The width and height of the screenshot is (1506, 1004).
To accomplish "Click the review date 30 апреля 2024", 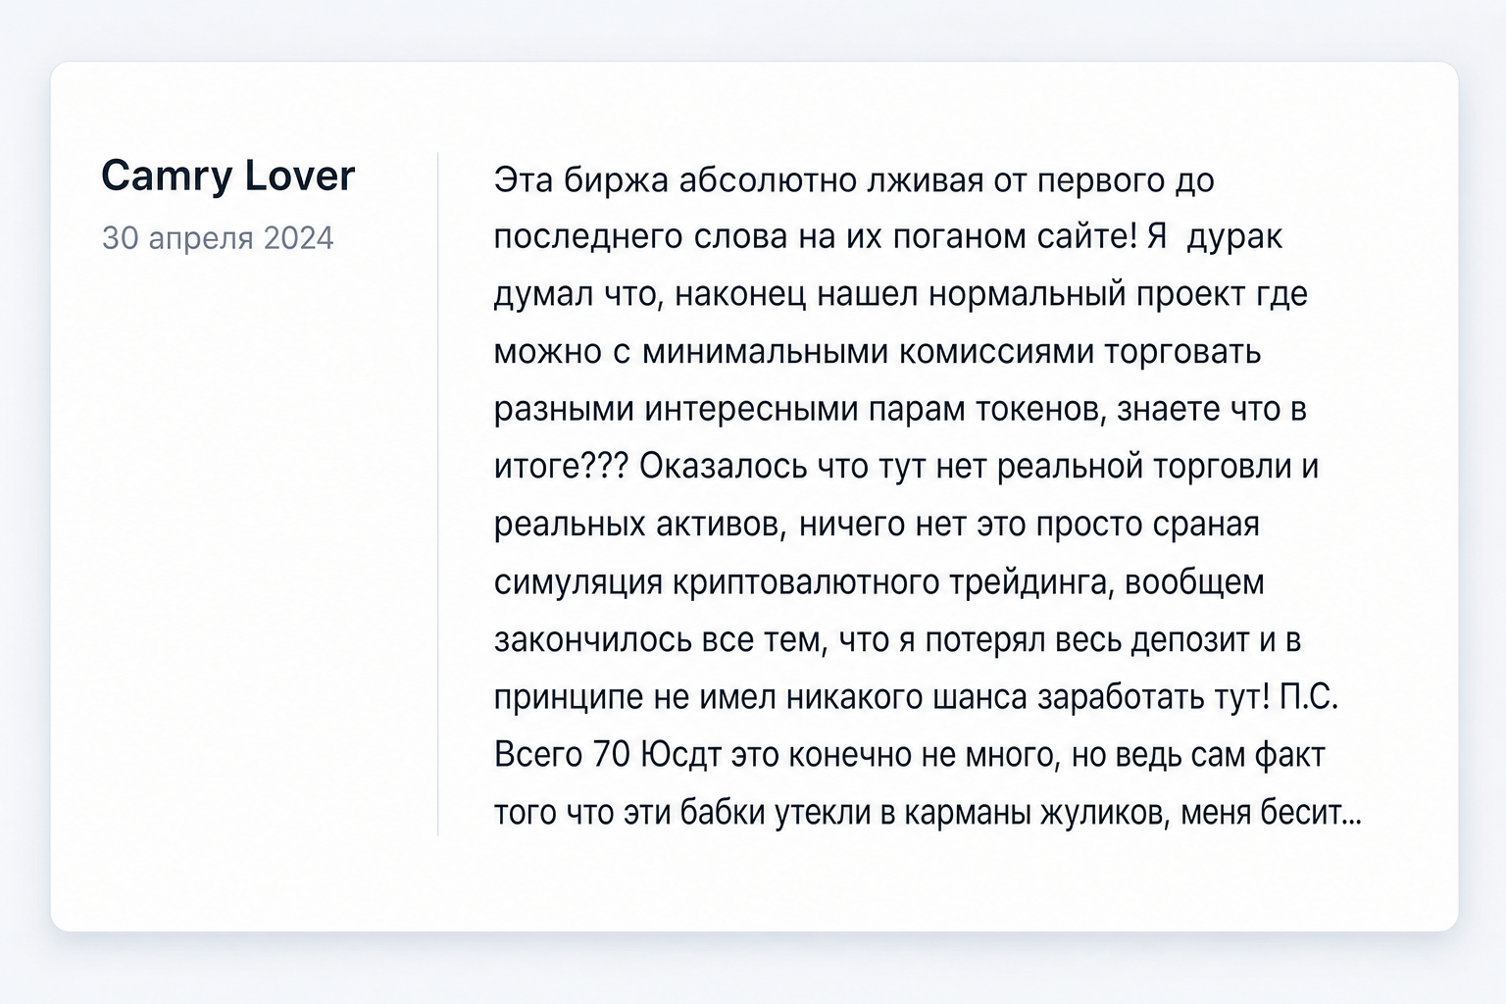I will 218,238.
